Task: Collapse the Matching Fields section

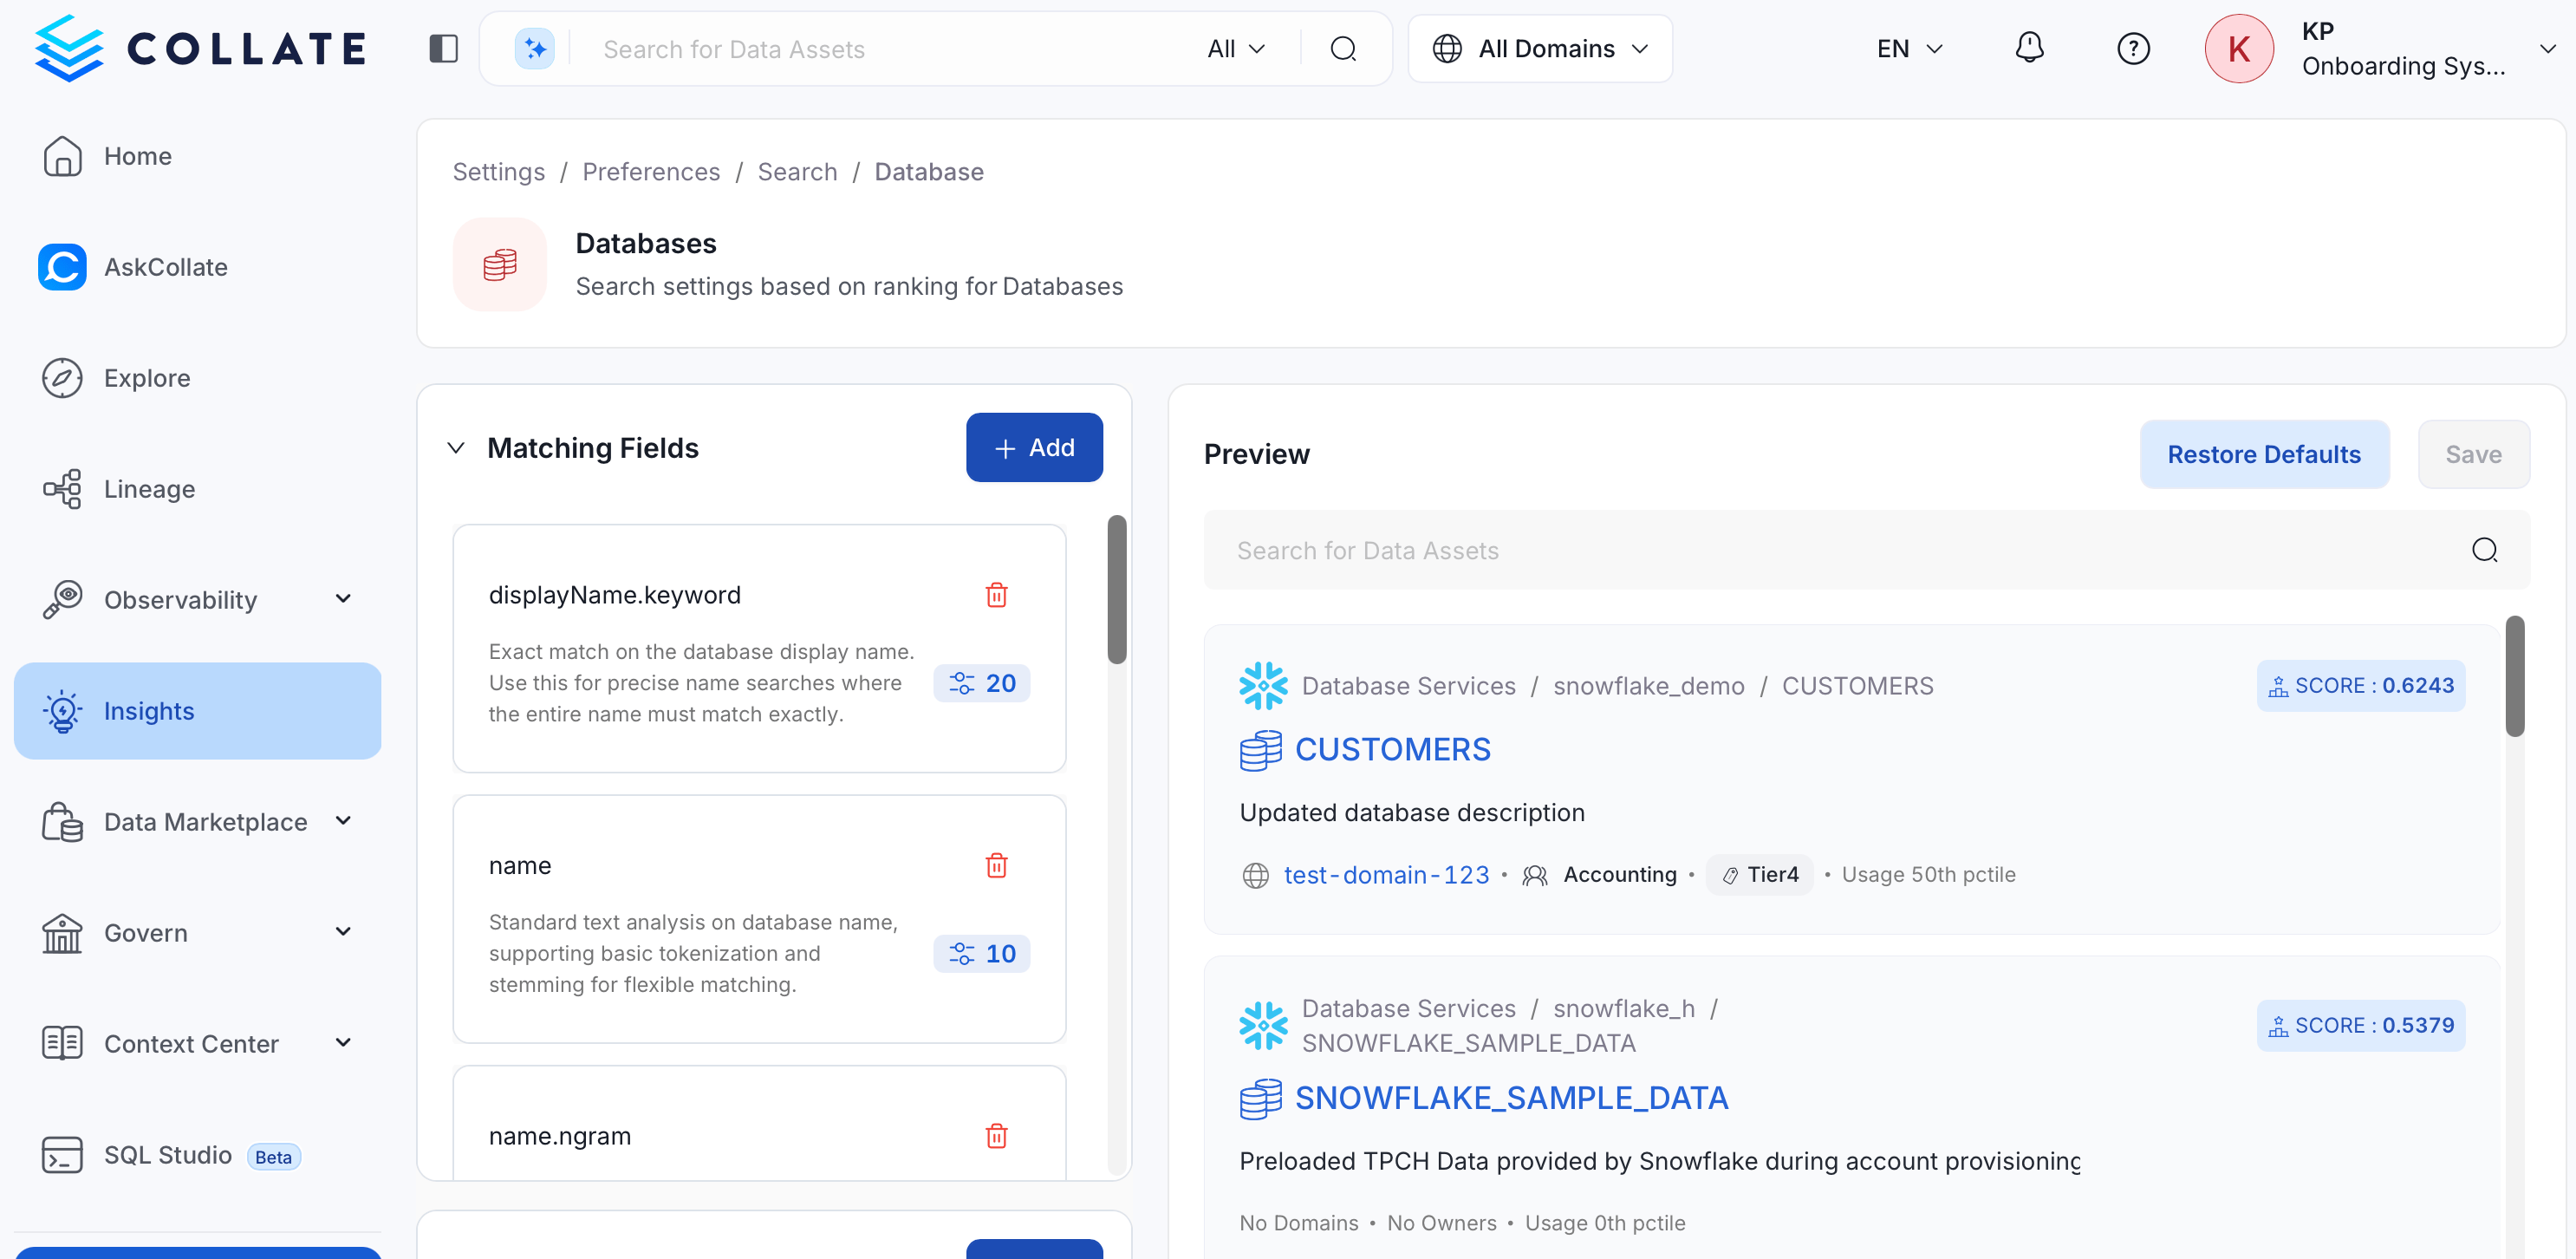Action: [456, 448]
